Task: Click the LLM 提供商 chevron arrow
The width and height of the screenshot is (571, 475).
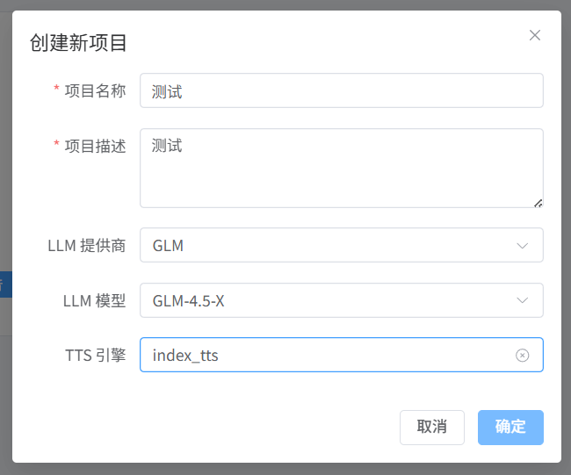Action: (522, 246)
